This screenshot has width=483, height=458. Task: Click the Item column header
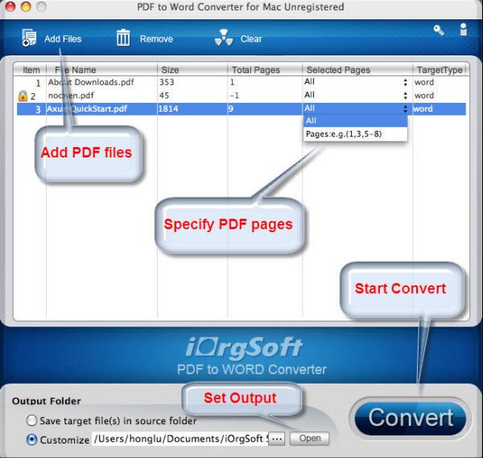[x=31, y=70]
